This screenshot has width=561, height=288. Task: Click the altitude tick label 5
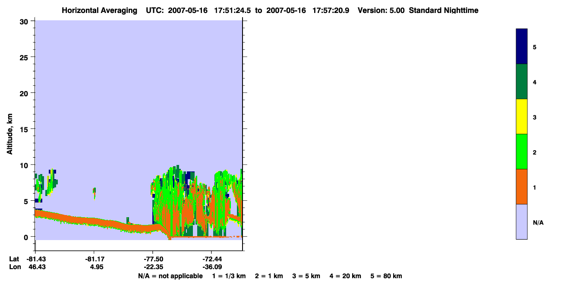tap(27, 201)
